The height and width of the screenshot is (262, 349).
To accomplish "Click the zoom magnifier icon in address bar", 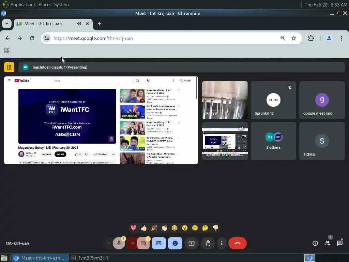I will click(283, 38).
